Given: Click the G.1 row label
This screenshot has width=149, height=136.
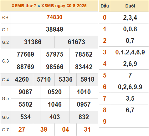Looking at the screenshot, I should point(5,30).
